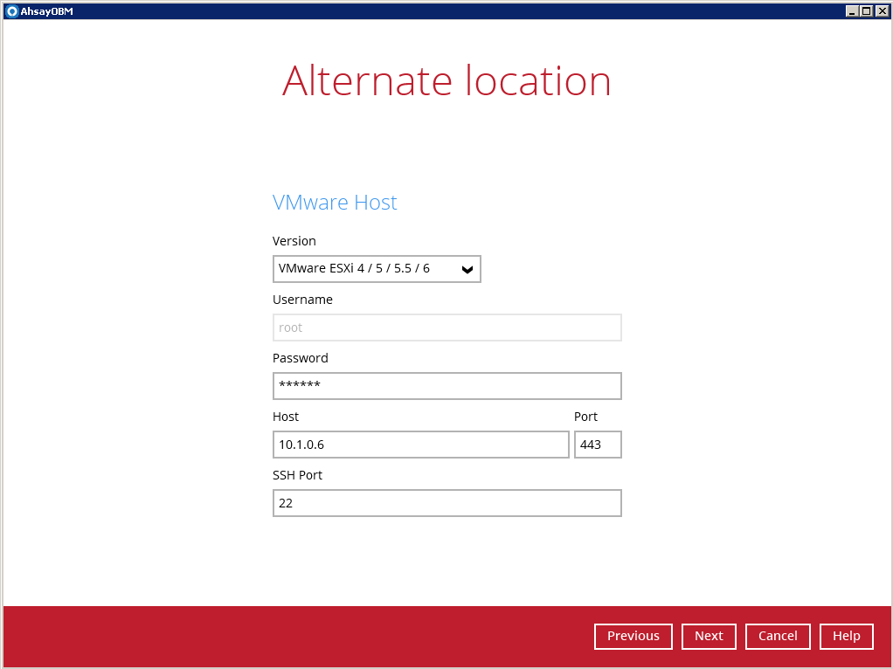Select the Port field showing 443
893x669 pixels.
(598, 445)
